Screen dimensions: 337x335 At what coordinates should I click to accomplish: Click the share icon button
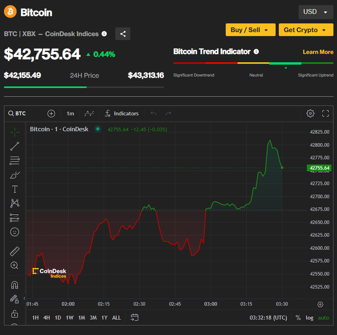123,34
